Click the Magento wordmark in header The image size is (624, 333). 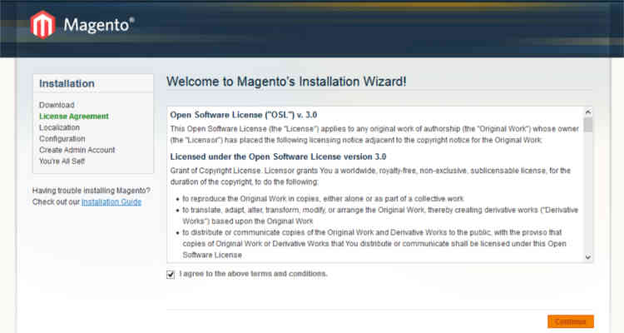[99, 25]
